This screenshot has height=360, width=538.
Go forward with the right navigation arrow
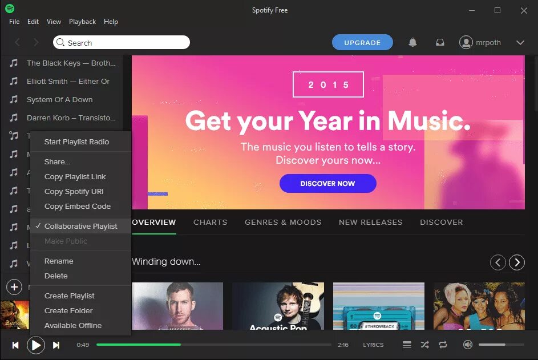tap(36, 42)
